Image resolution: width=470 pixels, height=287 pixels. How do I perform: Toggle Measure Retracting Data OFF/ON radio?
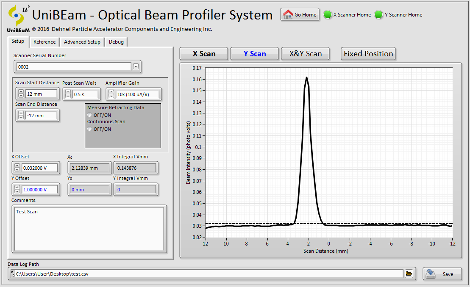coord(89,115)
